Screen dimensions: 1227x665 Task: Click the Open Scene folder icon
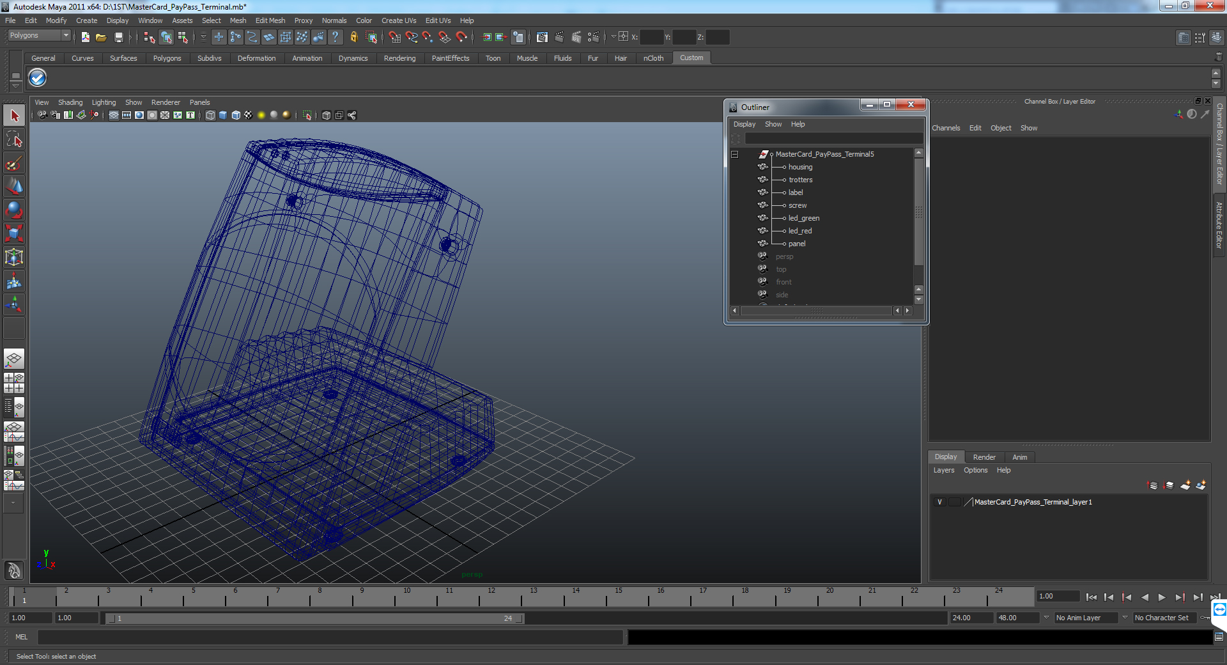pos(101,38)
